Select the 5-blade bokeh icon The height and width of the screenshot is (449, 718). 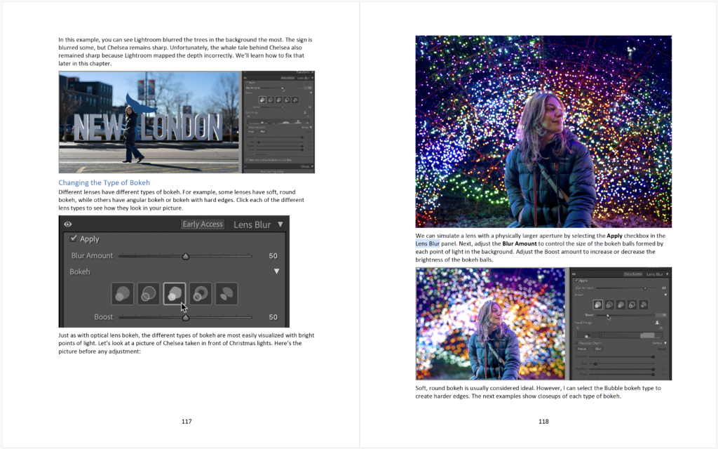(175, 294)
